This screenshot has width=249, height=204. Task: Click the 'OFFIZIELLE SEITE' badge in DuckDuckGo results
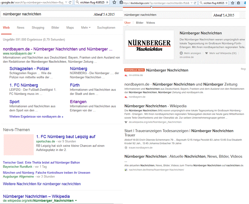[135, 70]
